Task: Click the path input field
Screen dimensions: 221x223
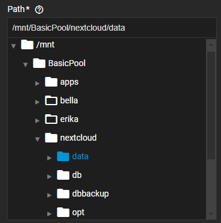Action: point(112,28)
